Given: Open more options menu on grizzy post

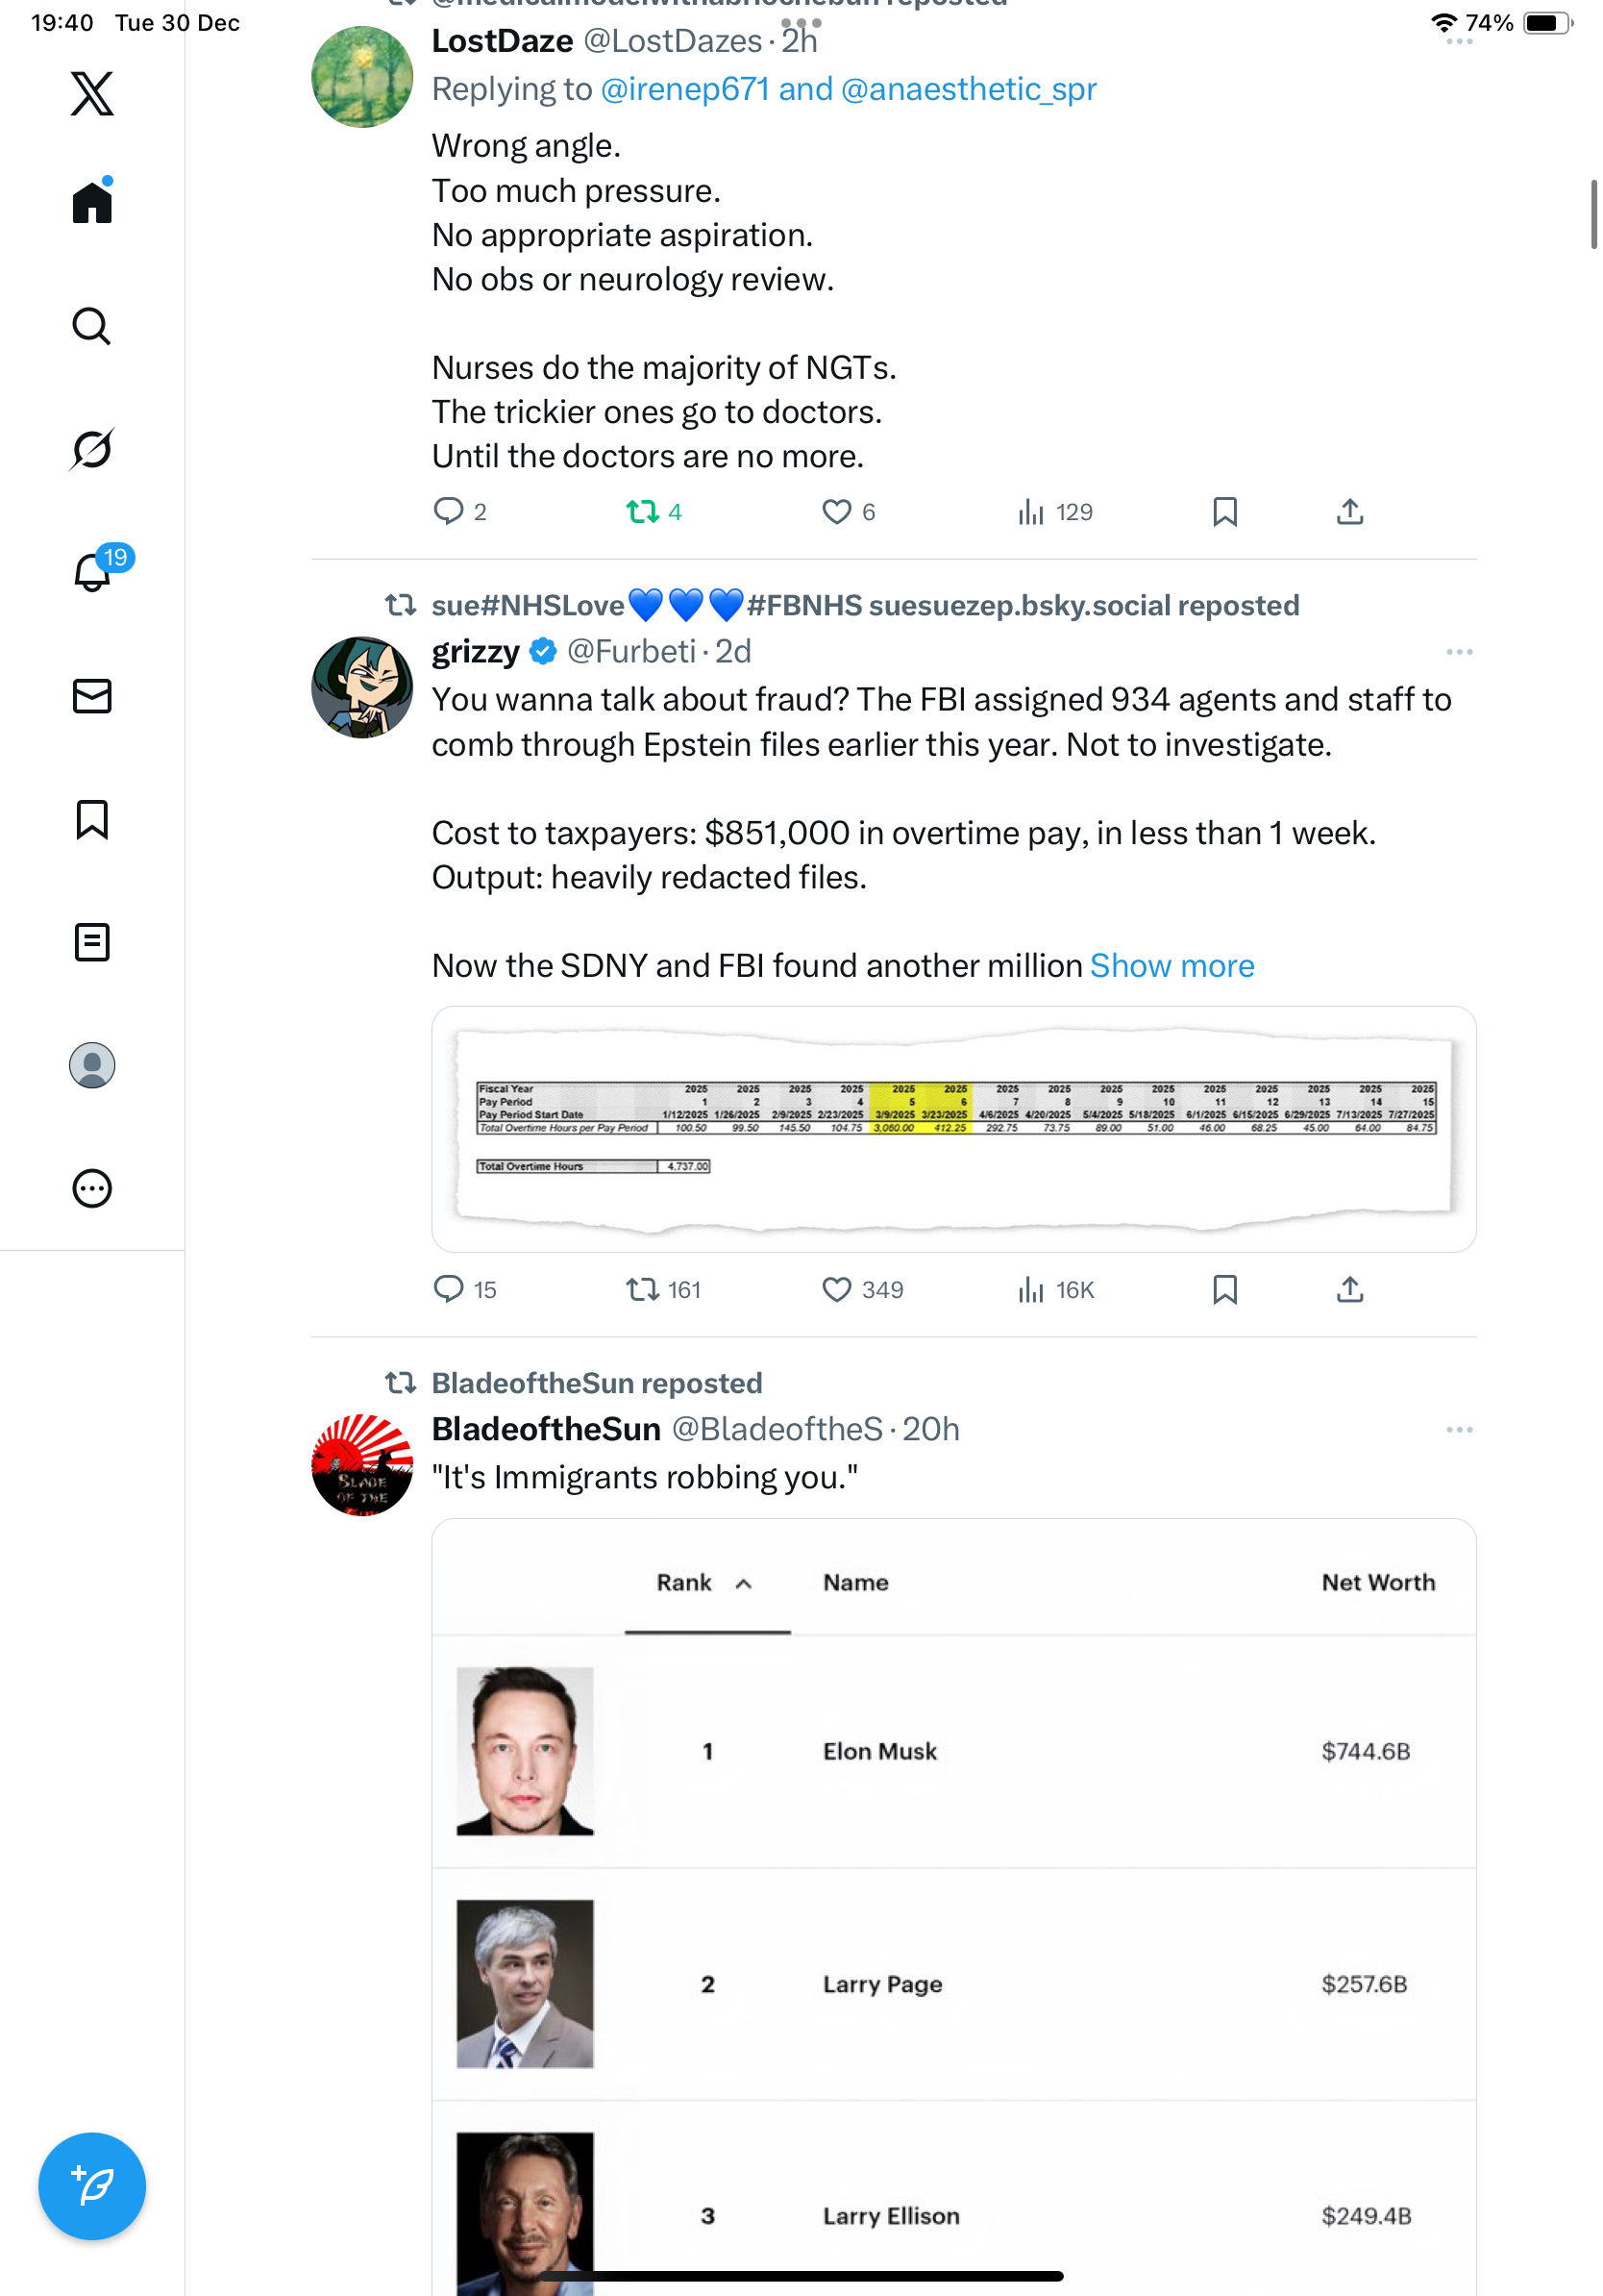Looking at the screenshot, I should [x=1458, y=652].
